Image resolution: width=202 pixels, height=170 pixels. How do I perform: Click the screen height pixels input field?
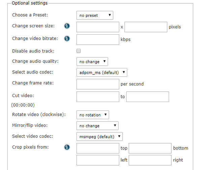pyautogui.click(x=146, y=27)
